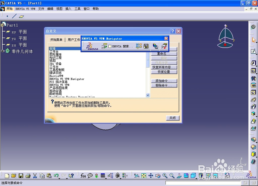Click the Shell tool icon
Viewport: 258px width, 186px height.
click(253, 161)
